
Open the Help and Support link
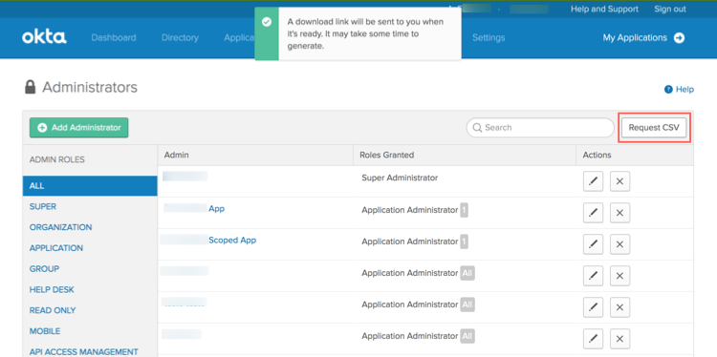pyautogui.click(x=604, y=10)
